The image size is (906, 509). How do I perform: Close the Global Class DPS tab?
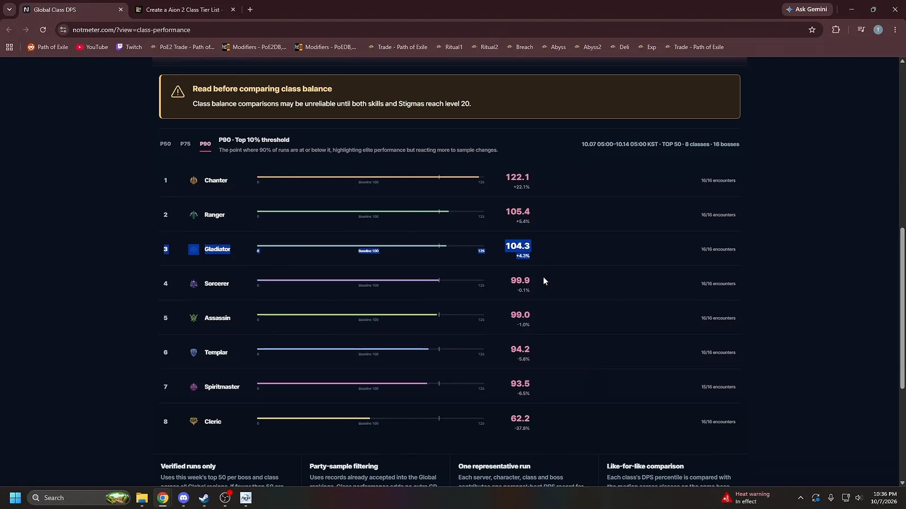[121, 10]
